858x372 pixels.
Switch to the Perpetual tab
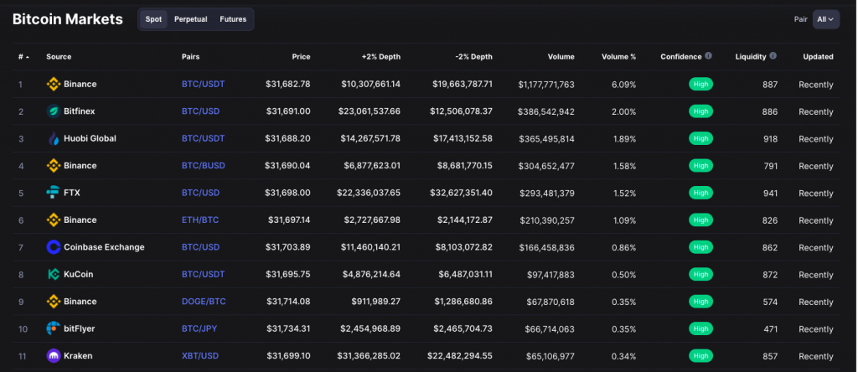point(190,19)
